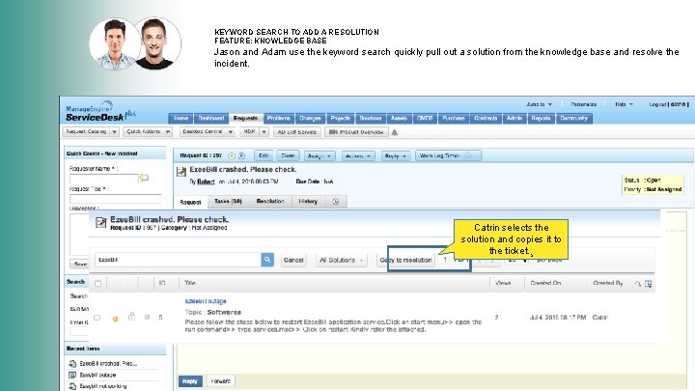Click the bell notification icon in toolbar
Screen dimensions: 695x391
tap(395, 132)
